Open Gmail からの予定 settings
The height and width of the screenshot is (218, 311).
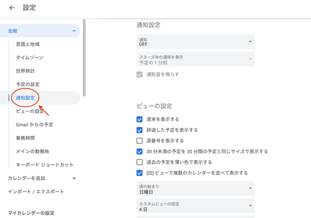pyautogui.click(x=35, y=125)
